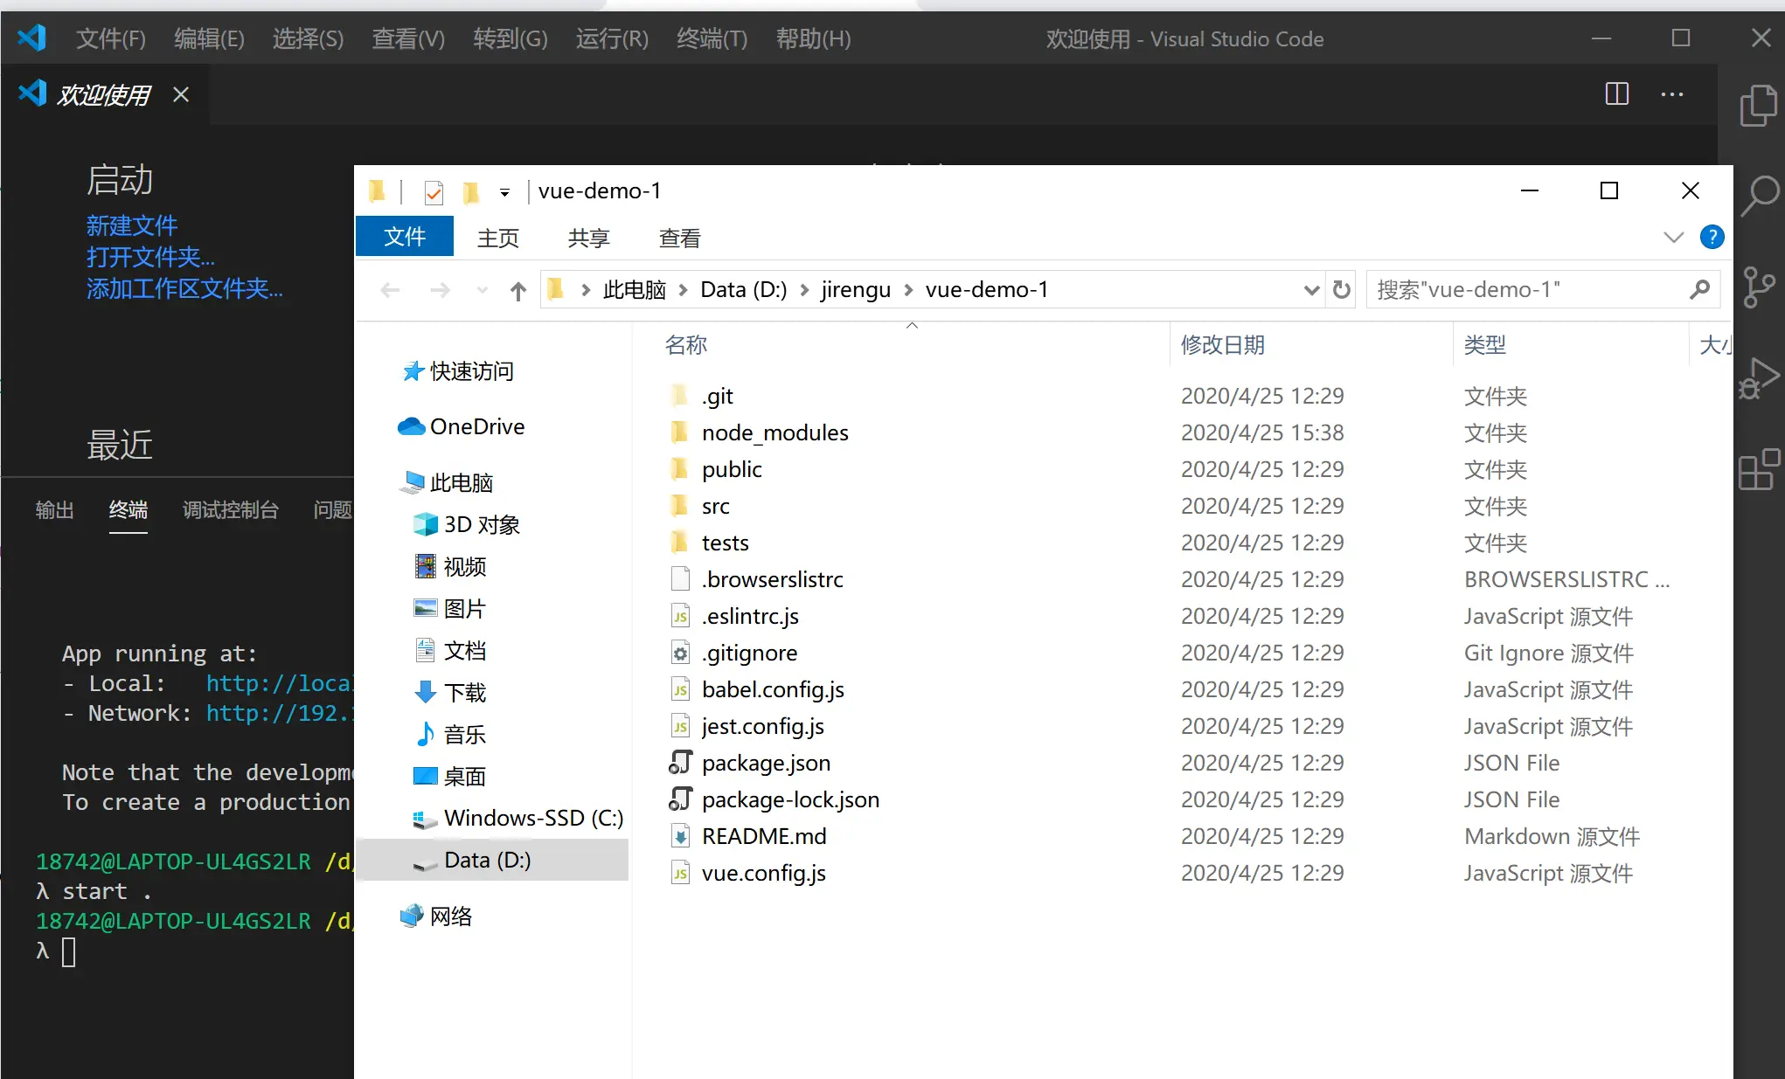Click the split editor icon
The image size is (1785, 1079).
click(x=1616, y=94)
